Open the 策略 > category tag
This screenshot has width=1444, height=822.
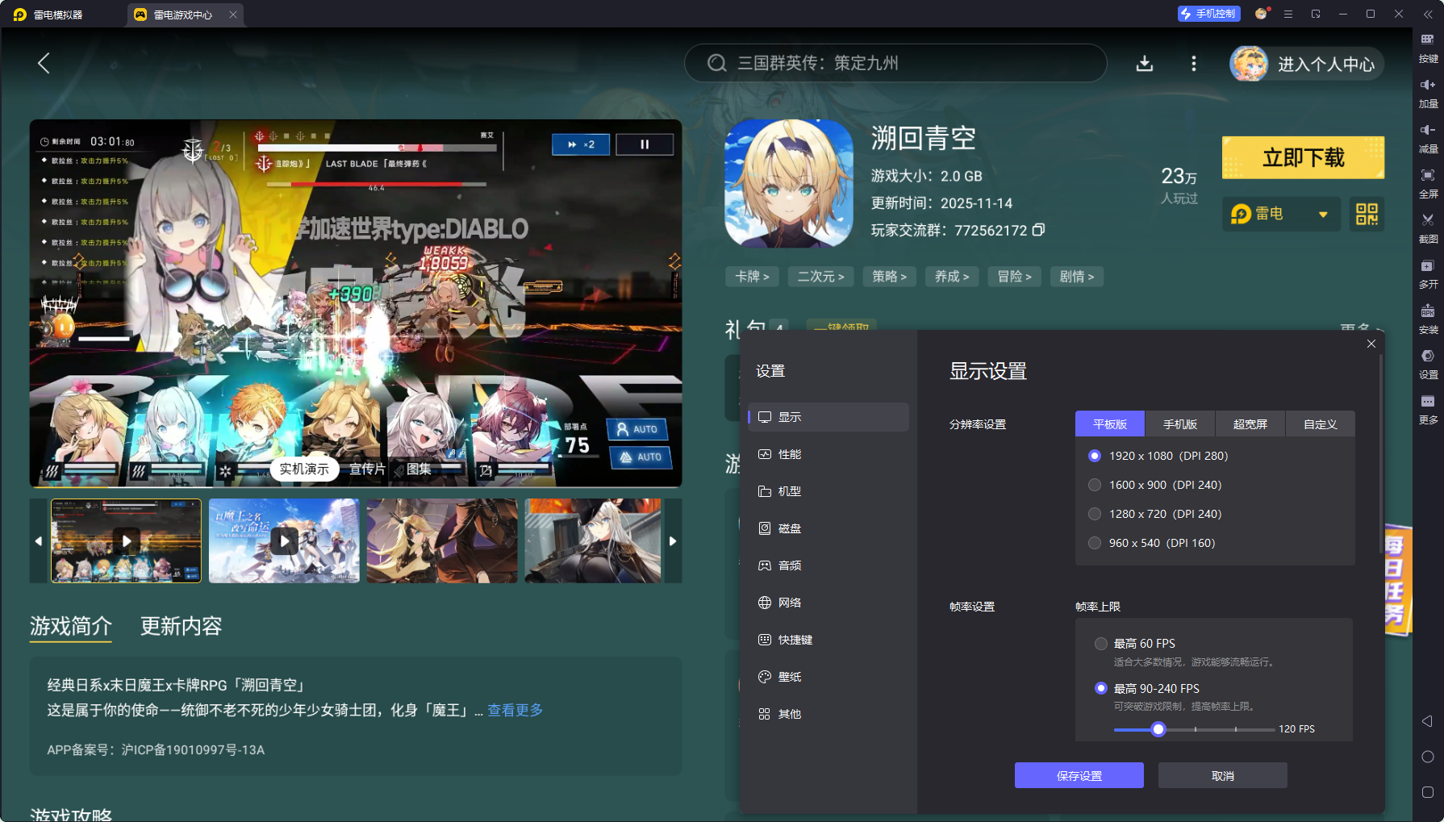(x=890, y=277)
